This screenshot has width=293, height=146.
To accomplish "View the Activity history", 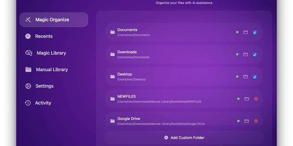I will pos(43,103).
